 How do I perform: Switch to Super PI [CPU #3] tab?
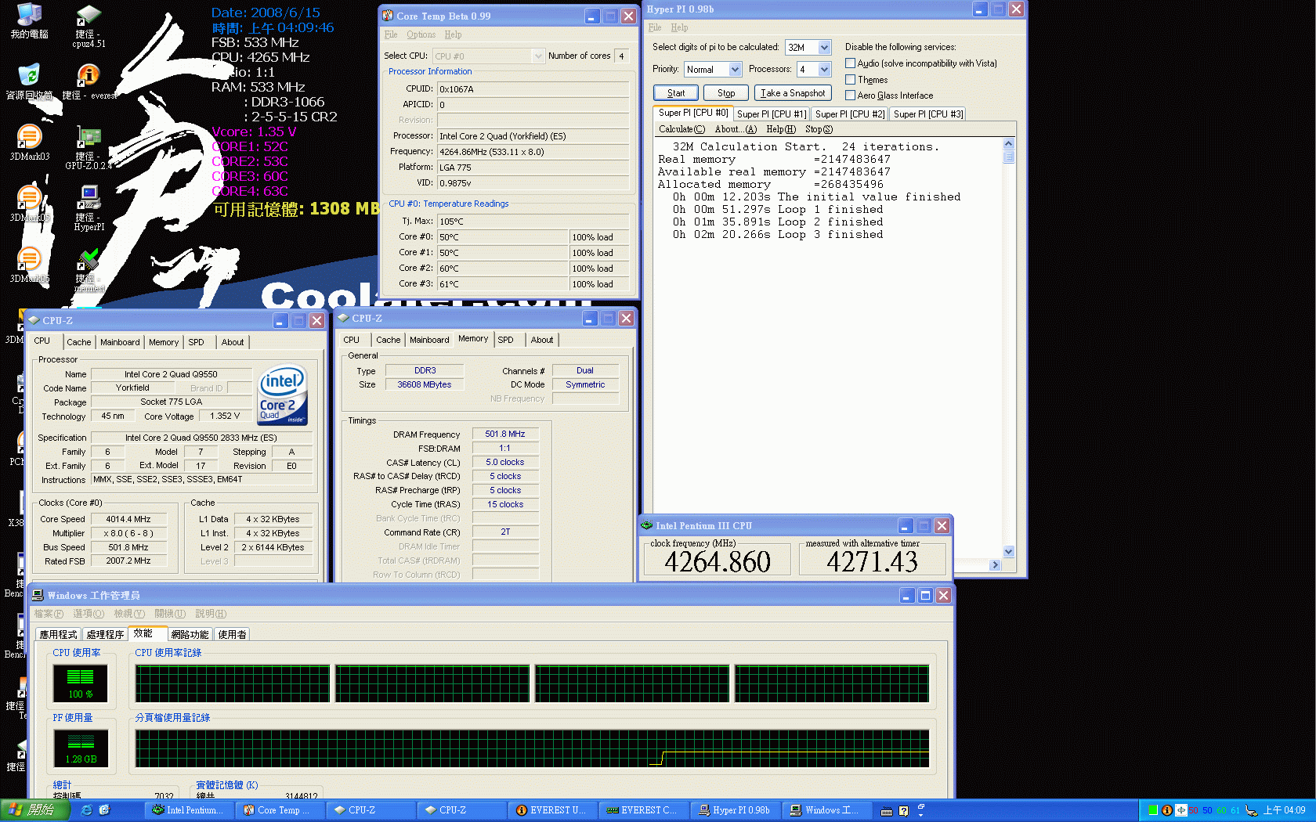point(928,114)
